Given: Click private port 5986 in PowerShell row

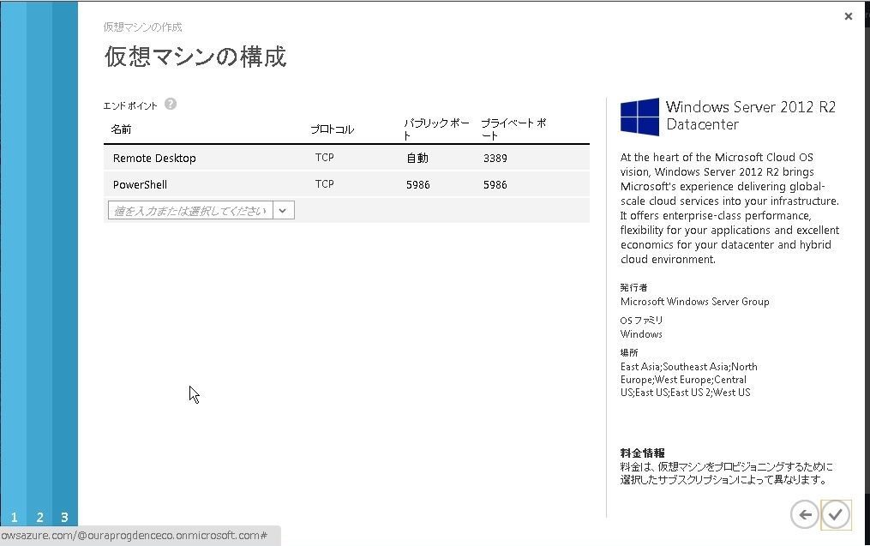Looking at the screenshot, I should click(495, 185).
